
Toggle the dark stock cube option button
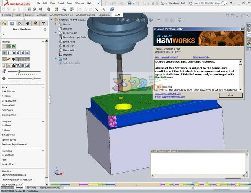pyautogui.click(x=13, y=65)
